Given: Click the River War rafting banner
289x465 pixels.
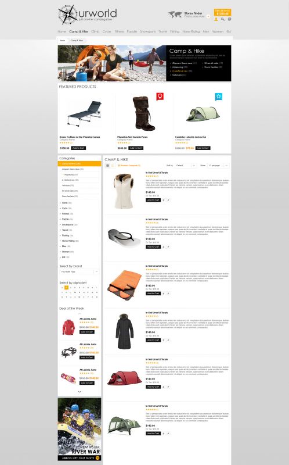Looking at the screenshot, I should coord(80,429).
